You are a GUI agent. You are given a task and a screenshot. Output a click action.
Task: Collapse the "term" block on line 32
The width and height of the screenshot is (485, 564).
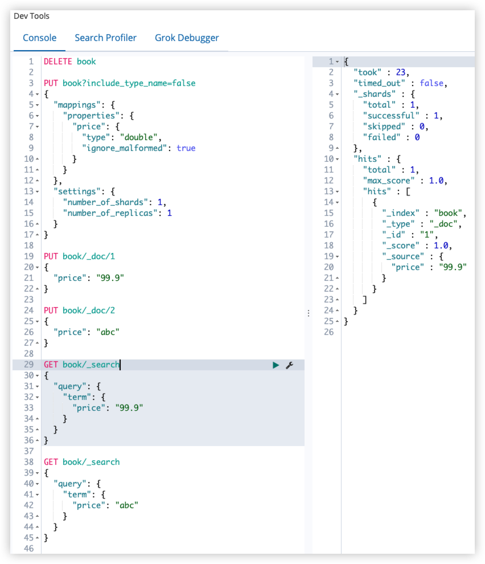click(38, 397)
